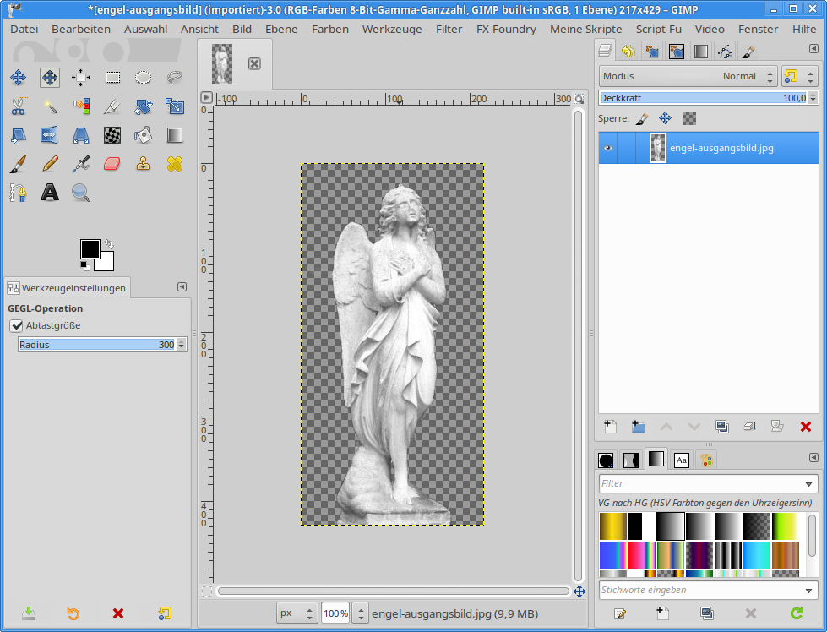This screenshot has width=827, height=632.
Task: Select the Zoom magnifier tool
Action: point(81,193)
